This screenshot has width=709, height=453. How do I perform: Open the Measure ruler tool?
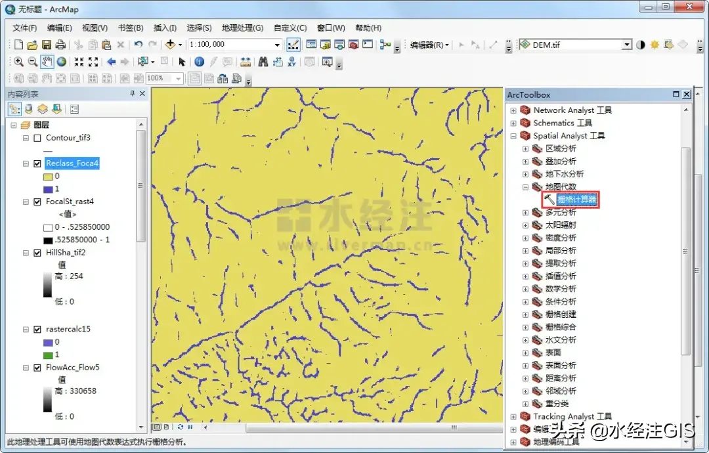(246, 62)
